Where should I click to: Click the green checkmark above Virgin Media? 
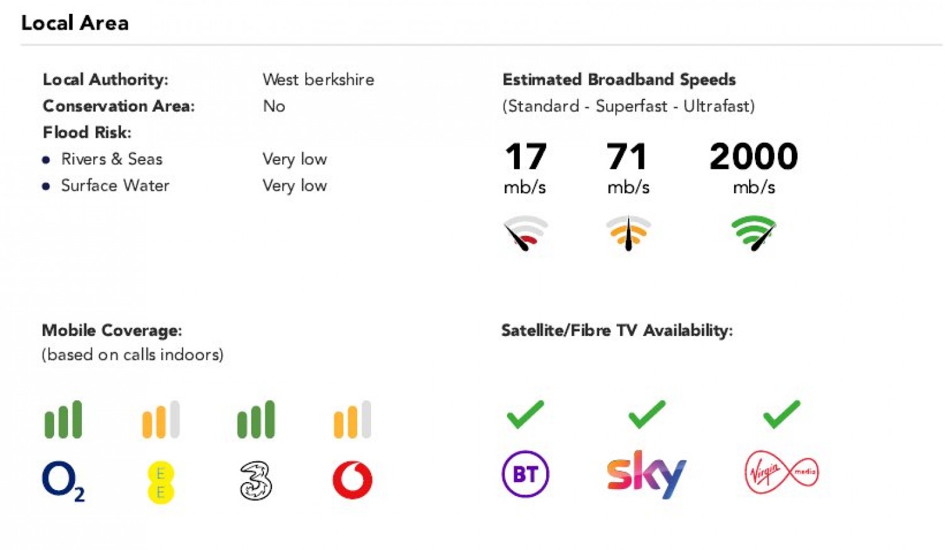781,414
